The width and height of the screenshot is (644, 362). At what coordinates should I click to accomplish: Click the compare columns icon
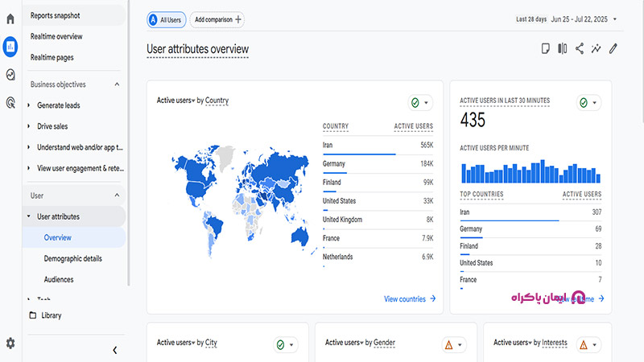point(562,48)
